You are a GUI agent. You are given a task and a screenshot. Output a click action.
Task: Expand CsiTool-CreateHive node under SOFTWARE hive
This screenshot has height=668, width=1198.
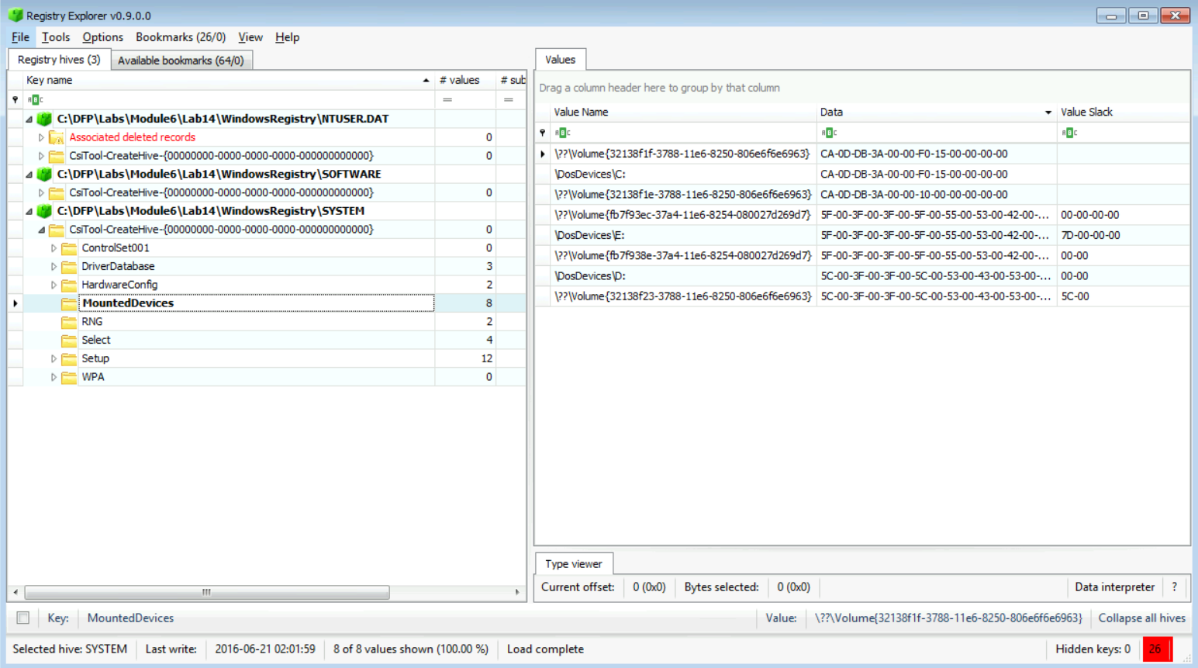point(41,192)
